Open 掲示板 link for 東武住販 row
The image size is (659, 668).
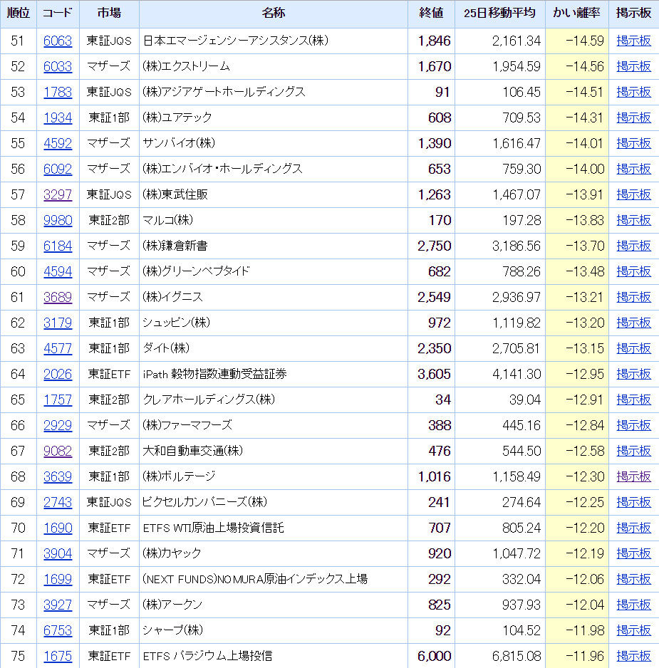pyautogui.click(x=633, y=194)
